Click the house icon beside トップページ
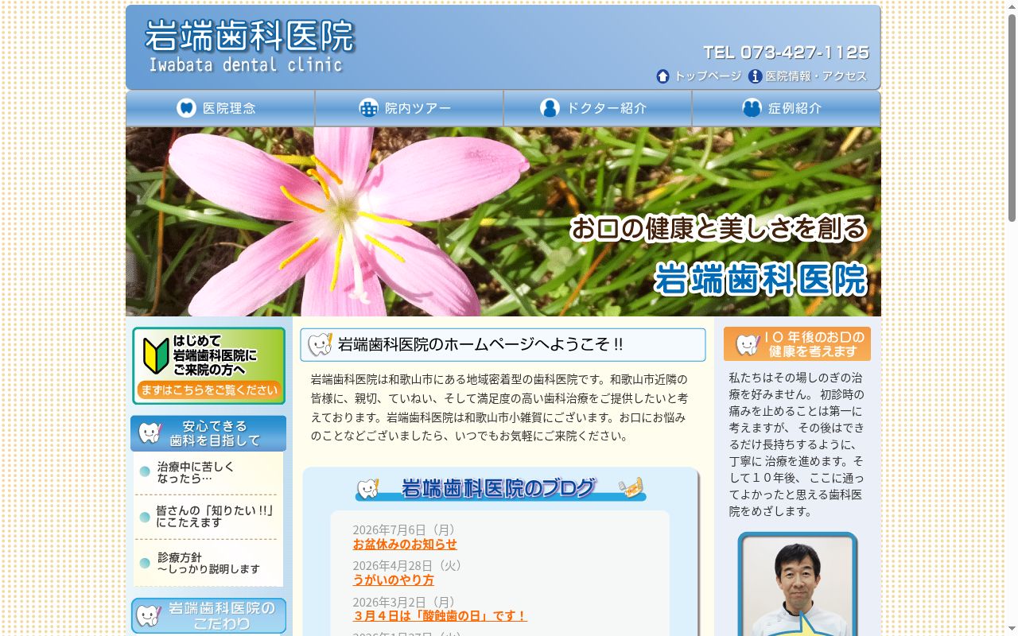 point(662,76)
